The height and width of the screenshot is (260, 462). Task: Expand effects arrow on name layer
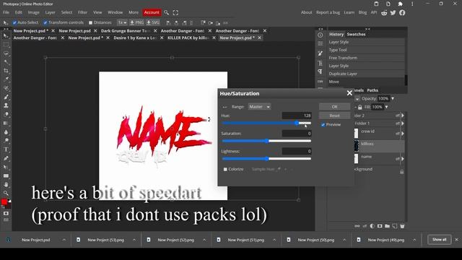pos(403,159)
